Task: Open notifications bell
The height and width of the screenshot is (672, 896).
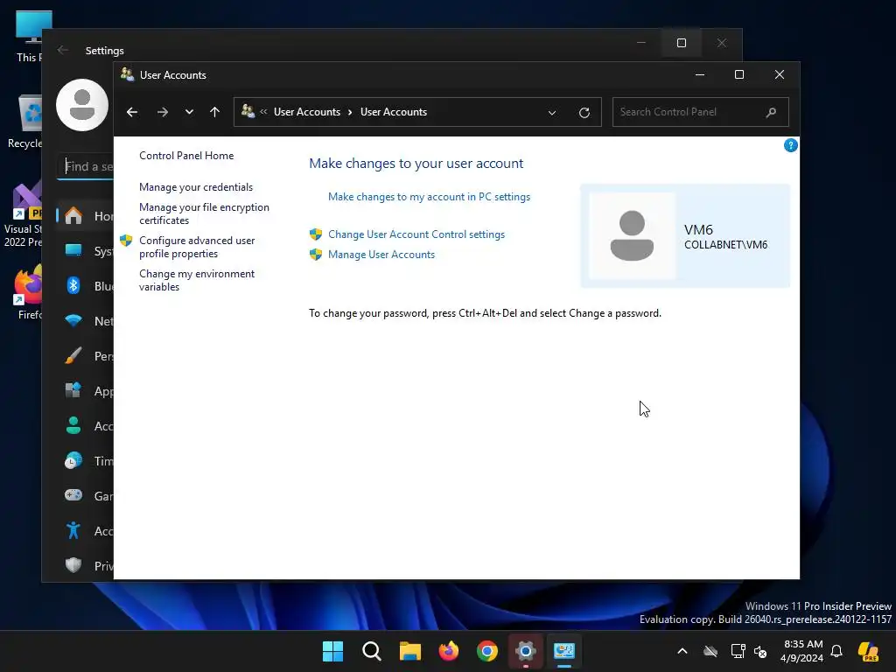Action: [836, 651]
